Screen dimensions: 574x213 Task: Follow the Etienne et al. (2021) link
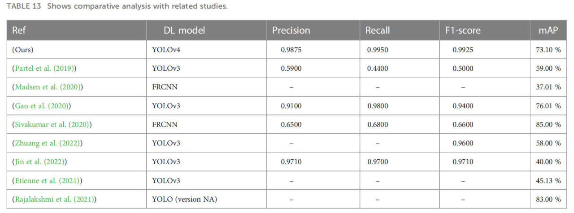coord(46,181)
